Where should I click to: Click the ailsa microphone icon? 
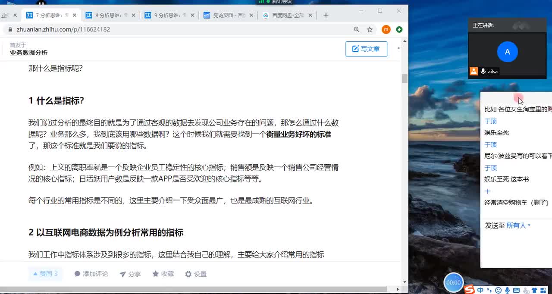pos(483,72)
